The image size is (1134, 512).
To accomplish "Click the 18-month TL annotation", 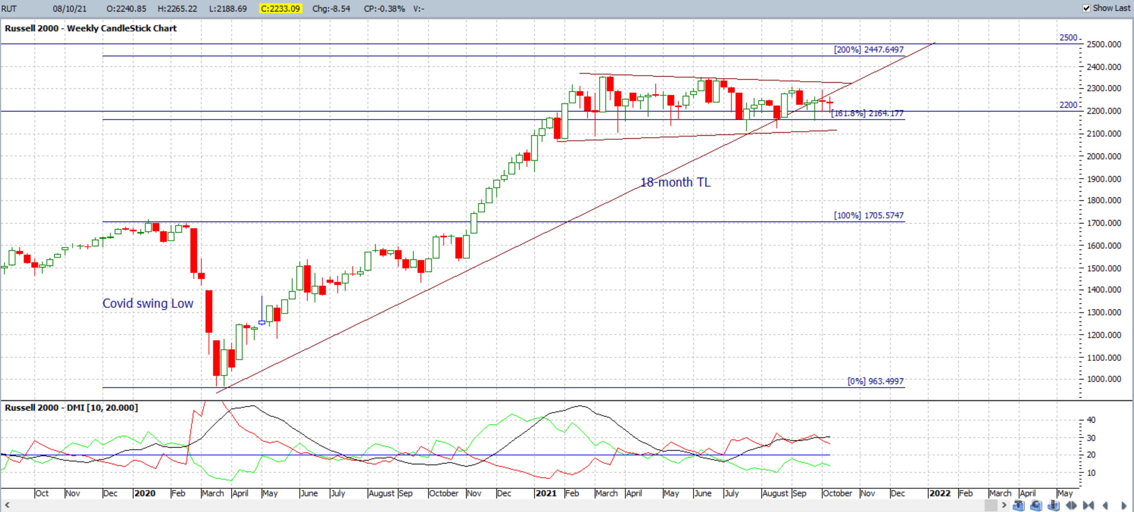I will pyautogui.click(x=675, y=182).
